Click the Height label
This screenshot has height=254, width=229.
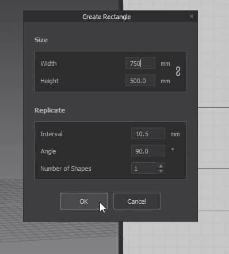(x=49, y=81)
